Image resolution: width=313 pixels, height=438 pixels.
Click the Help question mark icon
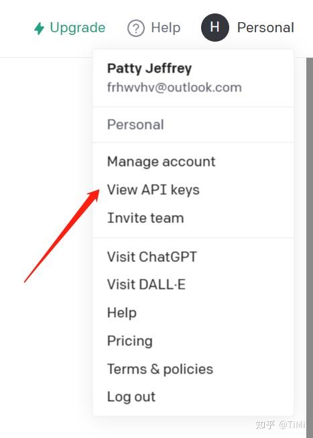coord(136,28)
